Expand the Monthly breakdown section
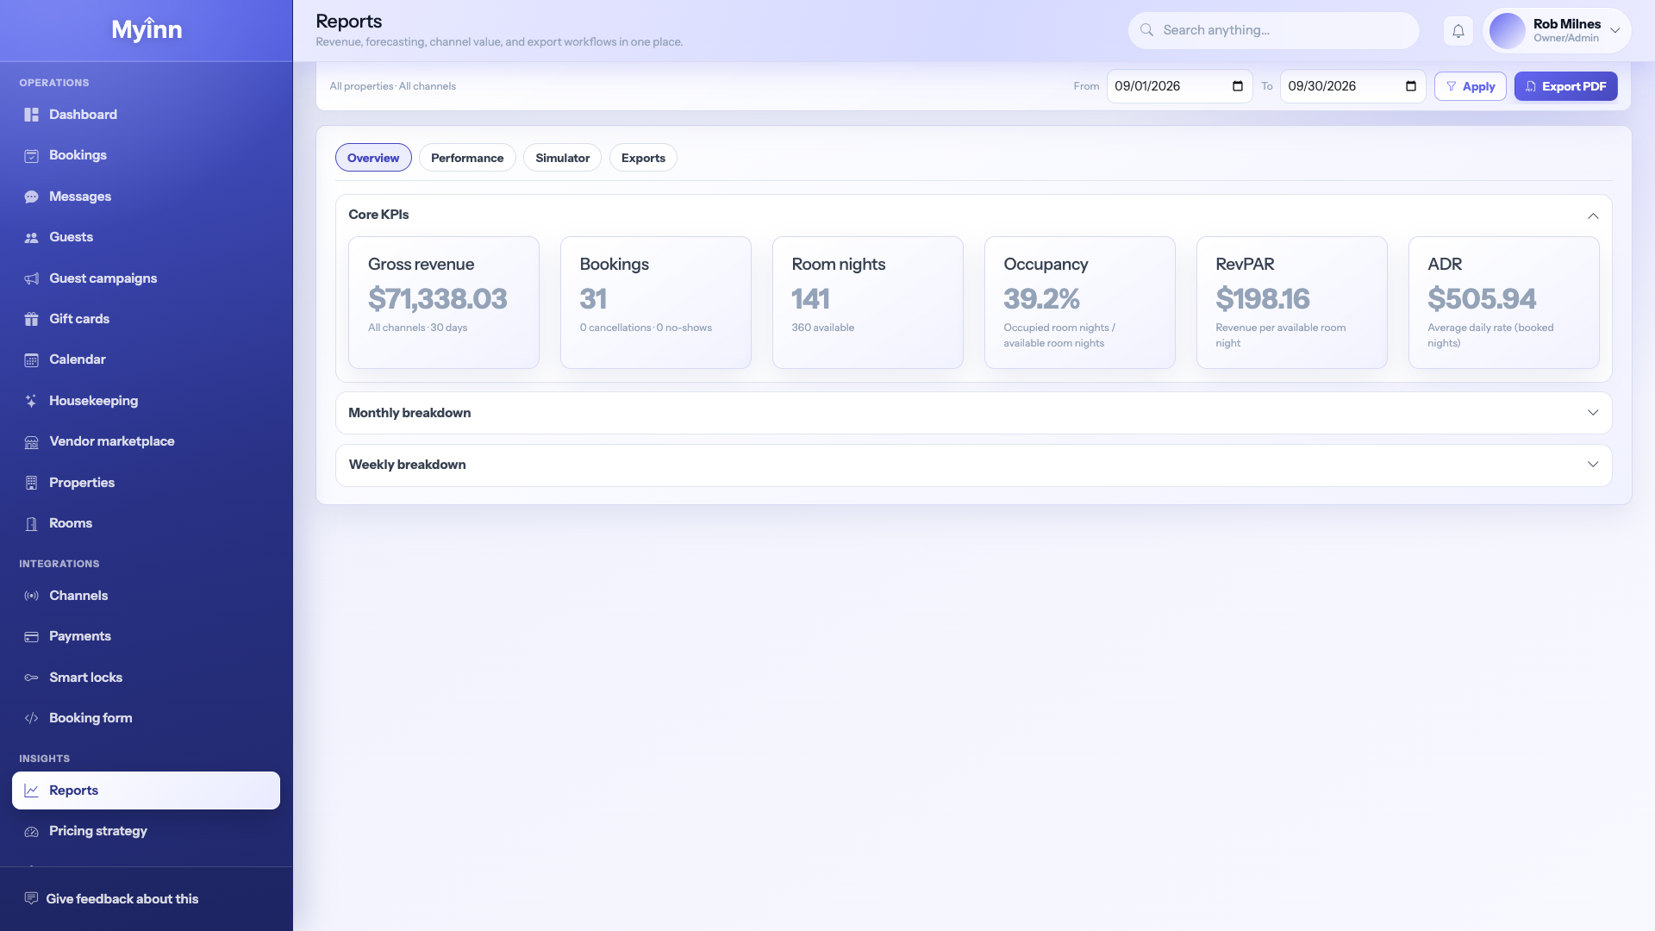Viewport: 1655px width, 931px height. tap(1593, 413)
